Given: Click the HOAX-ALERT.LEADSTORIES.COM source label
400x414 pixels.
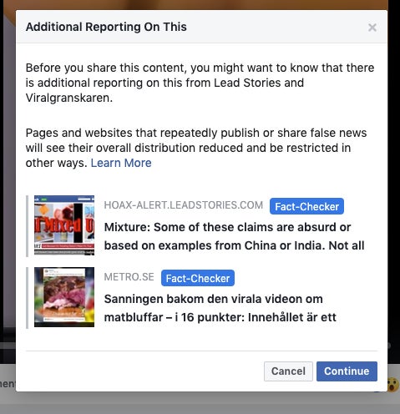Looking at the screenshot, I should [184, 205].
